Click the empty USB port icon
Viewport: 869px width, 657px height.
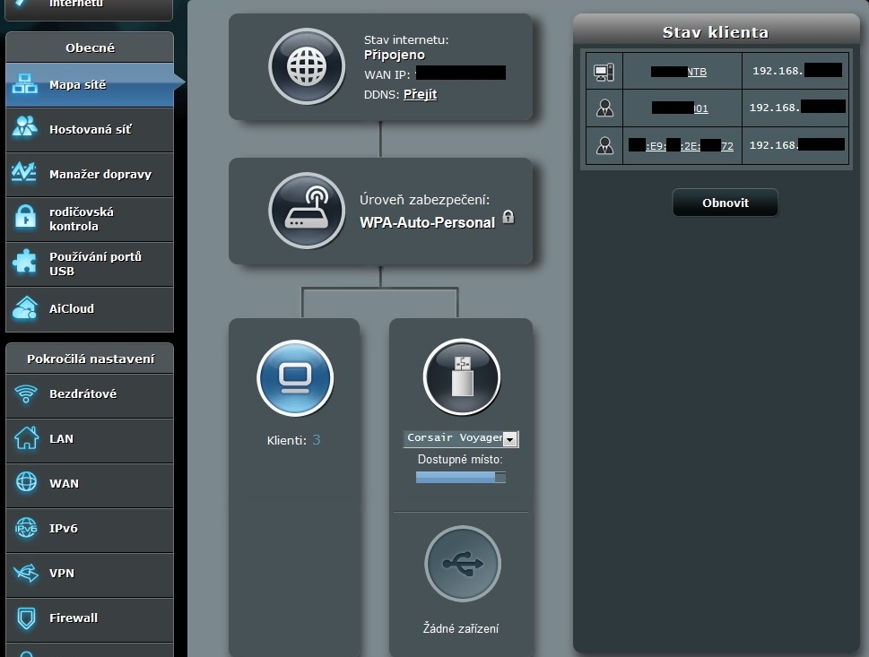pyautogui.click(x=462, y=564)
